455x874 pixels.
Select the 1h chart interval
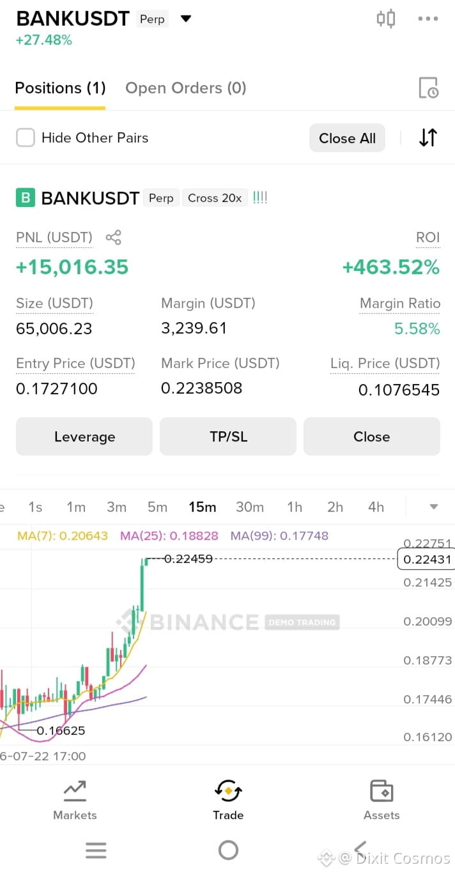click(295, 507)
